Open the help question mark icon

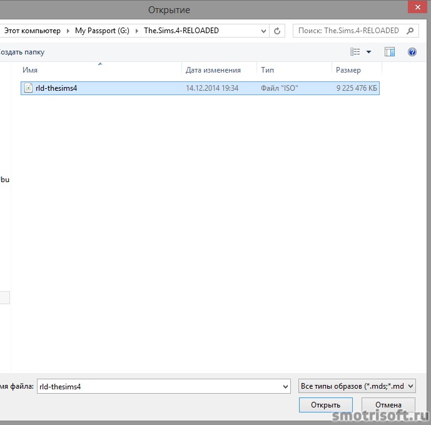pos(412,52)
